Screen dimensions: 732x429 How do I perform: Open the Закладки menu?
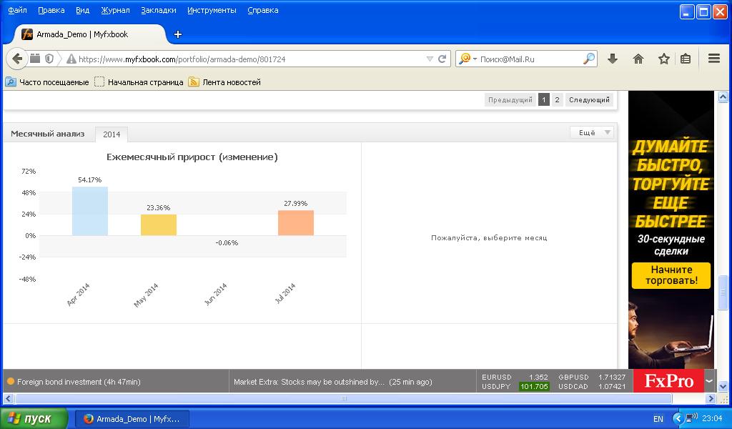coord(159,10)
